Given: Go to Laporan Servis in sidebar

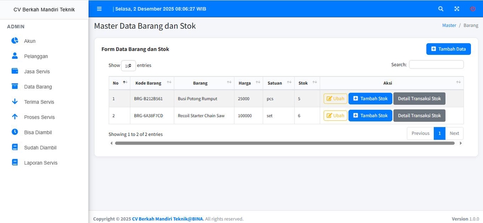Looking at the screenshot, I should pos(40,163).
